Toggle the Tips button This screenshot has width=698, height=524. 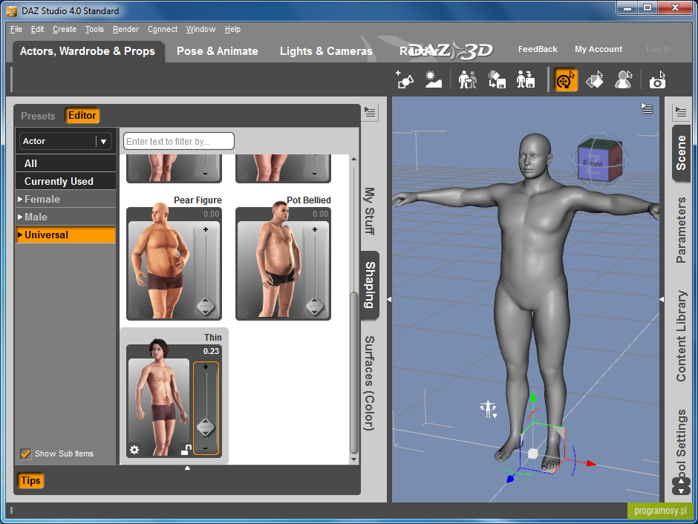[30, 480]
